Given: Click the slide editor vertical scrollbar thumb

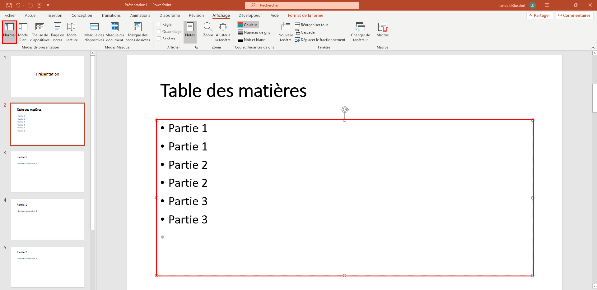Looking at the screenshot, I should 595,98.
